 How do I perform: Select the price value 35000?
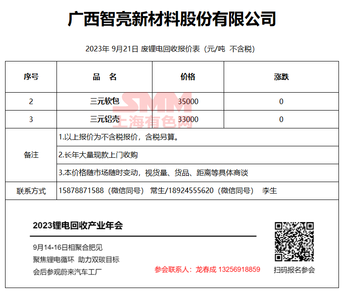click(x=188, y=101)
